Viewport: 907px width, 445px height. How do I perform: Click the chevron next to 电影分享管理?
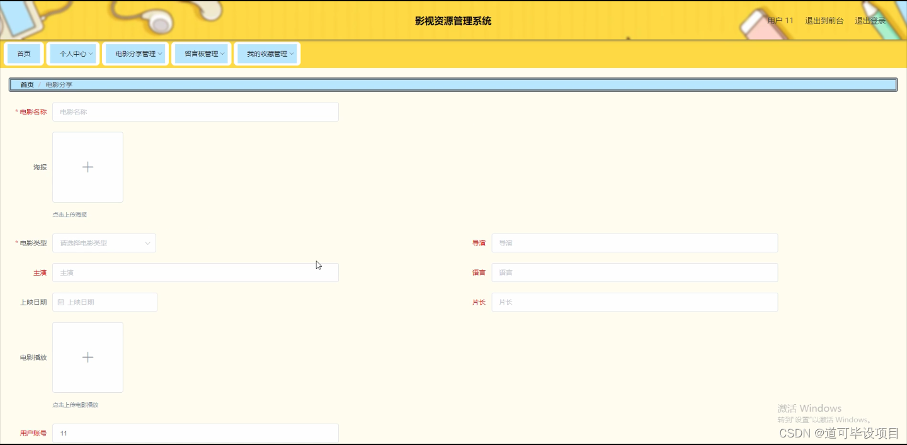pos(159,54)
